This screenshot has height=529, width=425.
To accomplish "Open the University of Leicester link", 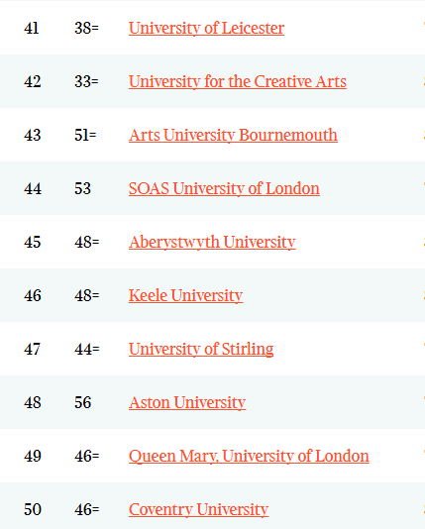I will pos(206,28).
